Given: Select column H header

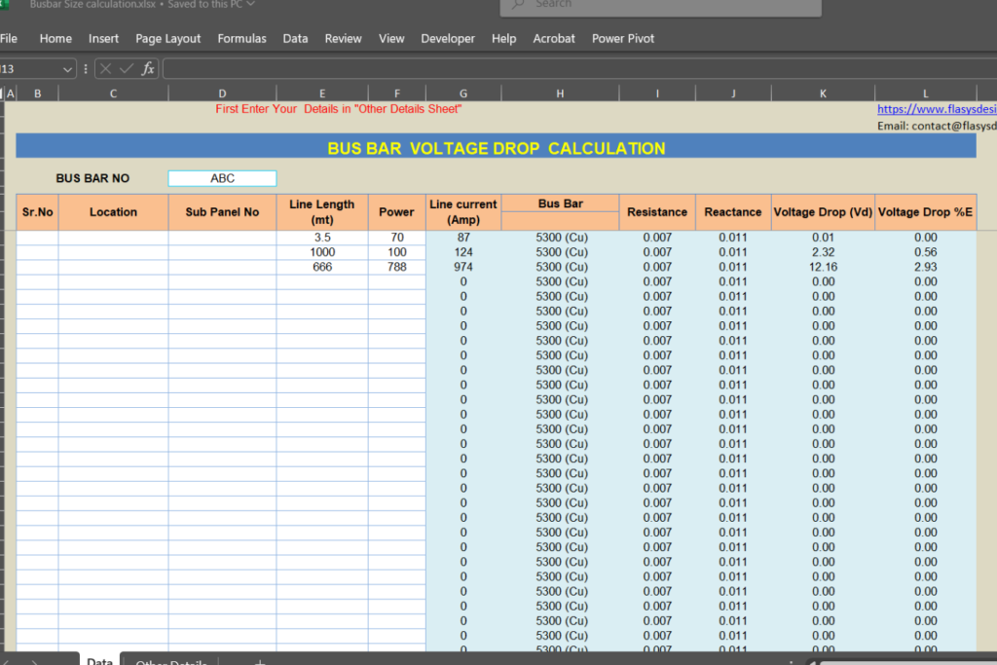Looking at the screenshot, I should point(560,93).
